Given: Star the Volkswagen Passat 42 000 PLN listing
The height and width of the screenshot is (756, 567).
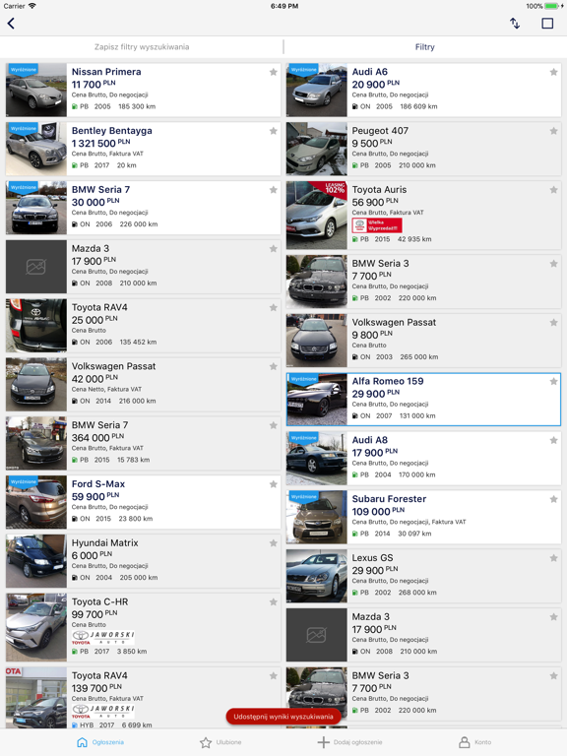Looking at the screenshot, I should pos(274,366).
